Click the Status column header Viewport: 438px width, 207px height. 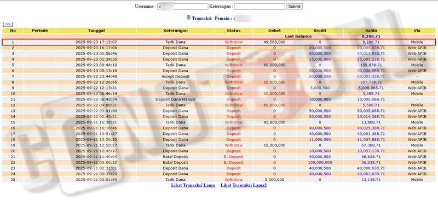[234, 31]
